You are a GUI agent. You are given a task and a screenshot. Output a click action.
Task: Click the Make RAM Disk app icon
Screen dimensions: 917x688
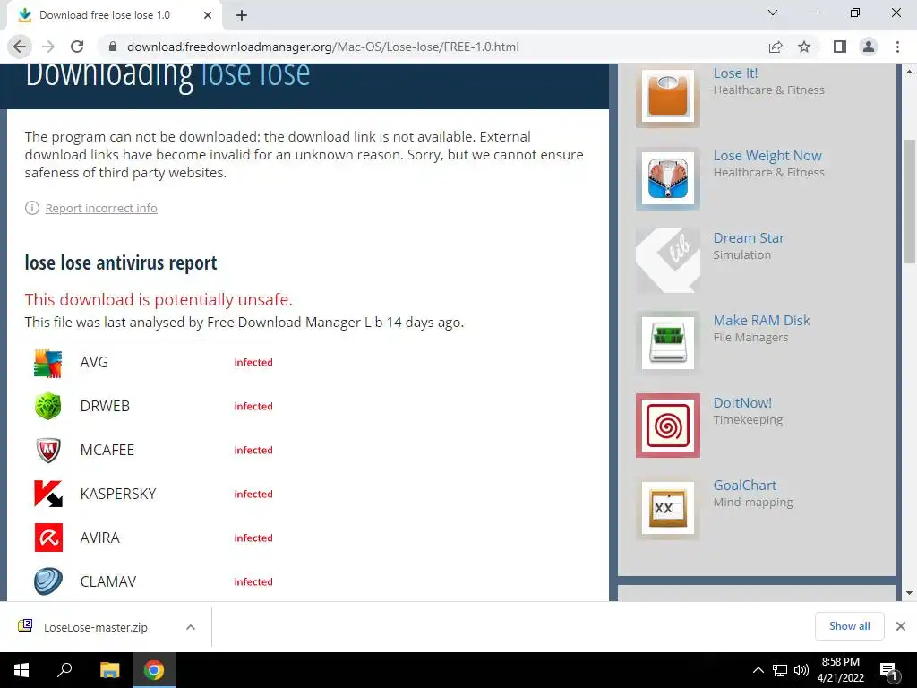[x=668, y=343]
